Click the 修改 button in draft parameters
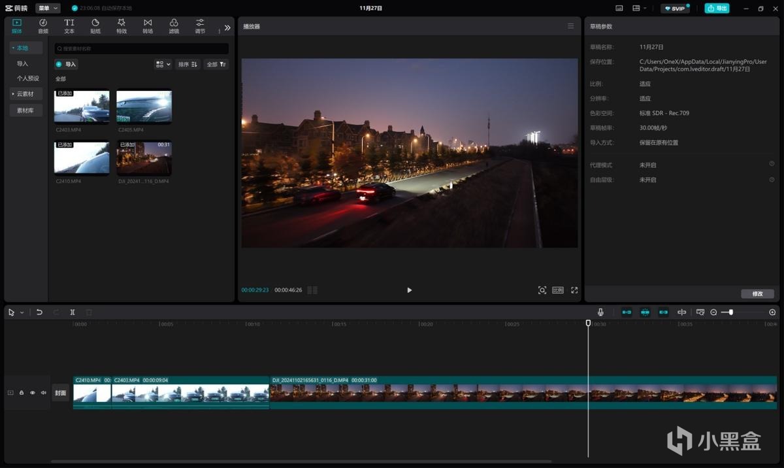This screenshot has height=468, width=784. [757, 293]
